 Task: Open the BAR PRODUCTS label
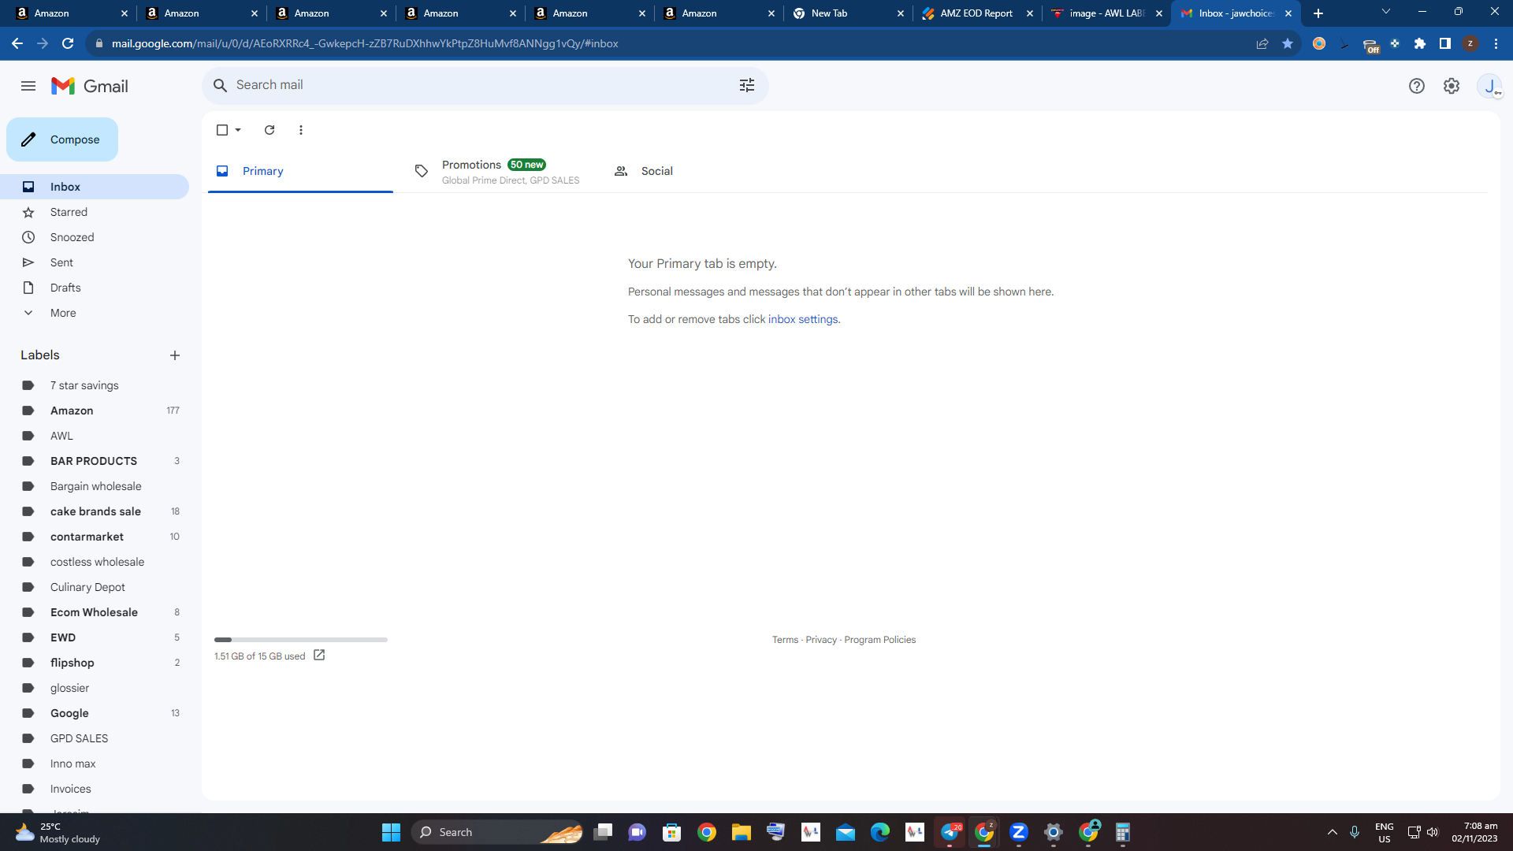95,461
